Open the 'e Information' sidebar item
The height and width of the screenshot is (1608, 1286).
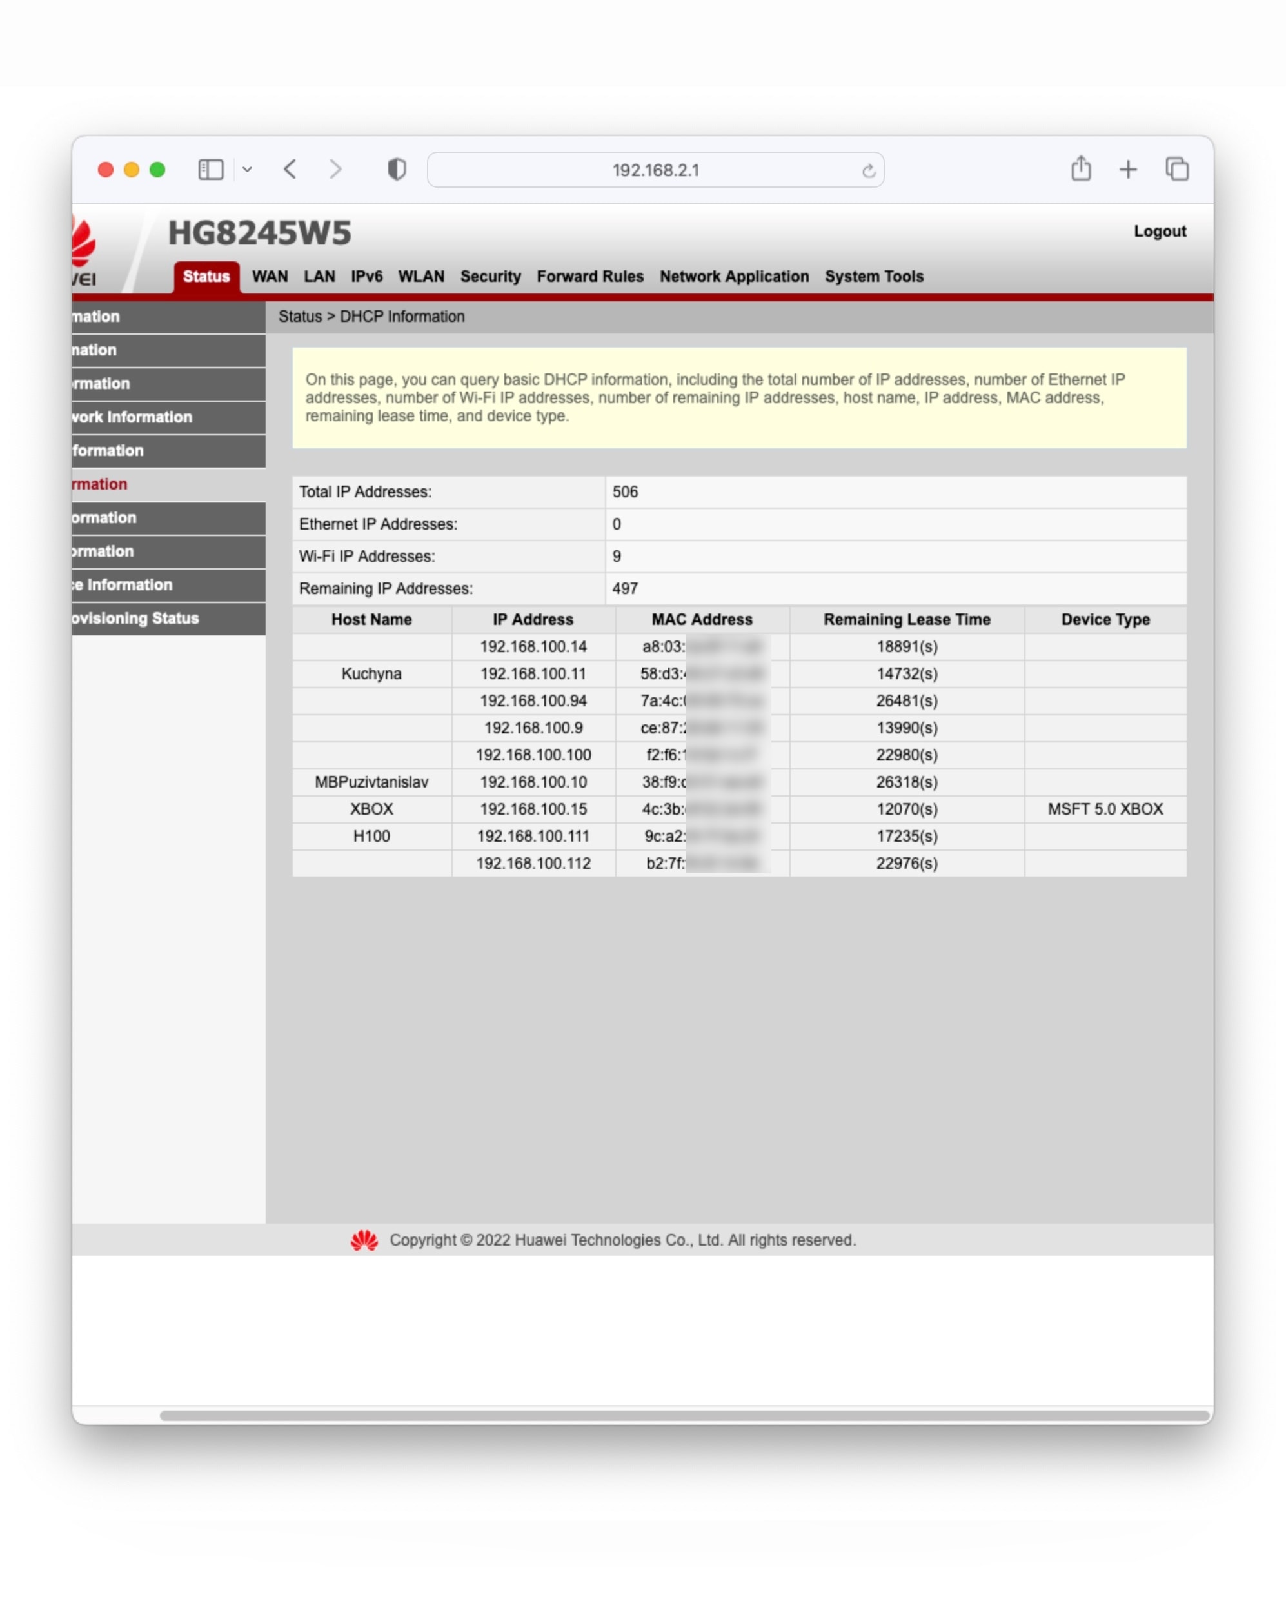click(x=168, y=585)
